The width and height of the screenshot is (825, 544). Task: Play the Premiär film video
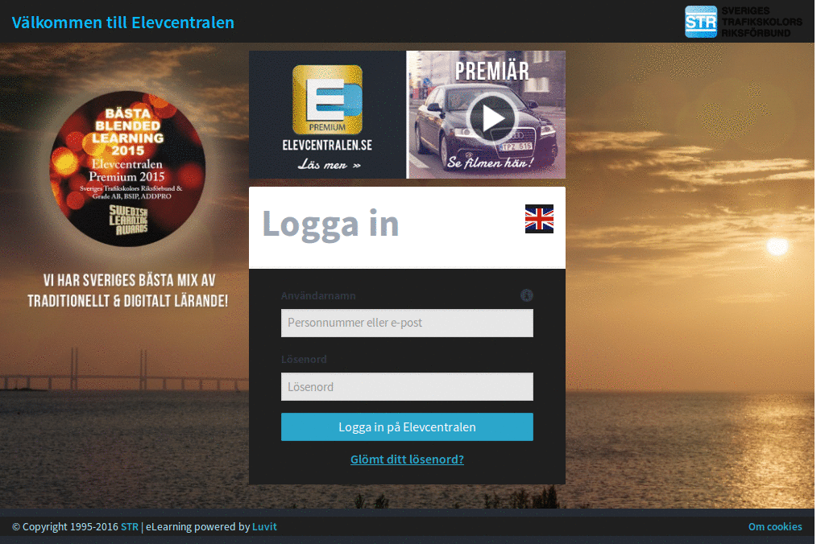(x=491, y=118)
